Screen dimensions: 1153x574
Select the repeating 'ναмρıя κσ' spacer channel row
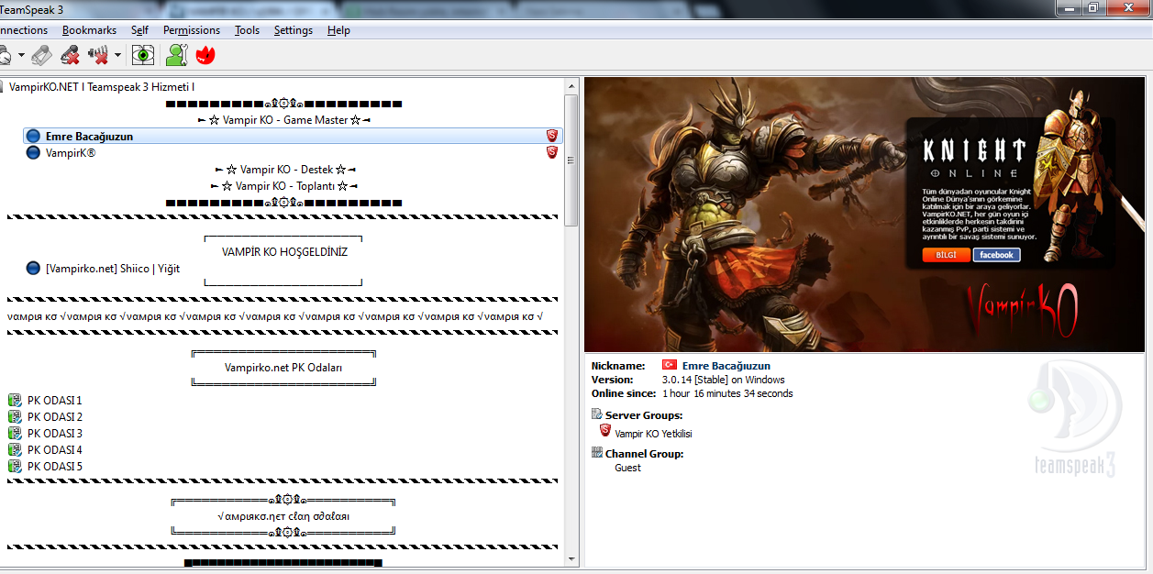pyautogui.click(x=276, y=316)
